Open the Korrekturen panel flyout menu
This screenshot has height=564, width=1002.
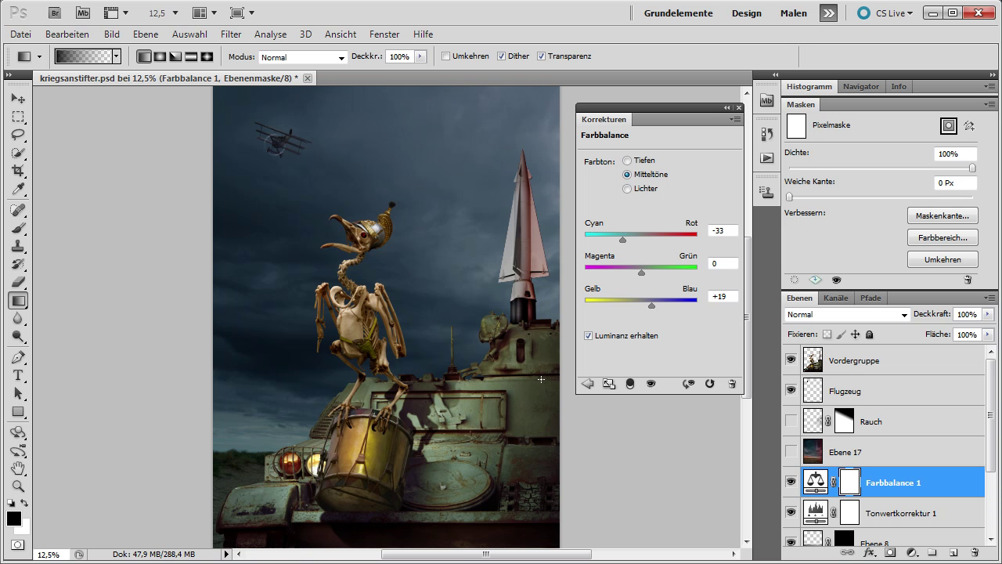pyautogui.click(x=735, y=119)
